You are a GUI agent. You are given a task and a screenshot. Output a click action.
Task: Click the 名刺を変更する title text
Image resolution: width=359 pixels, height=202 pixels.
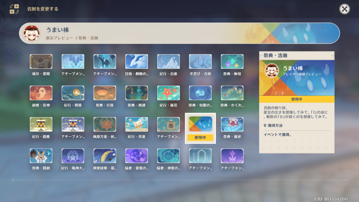[43, 9]
